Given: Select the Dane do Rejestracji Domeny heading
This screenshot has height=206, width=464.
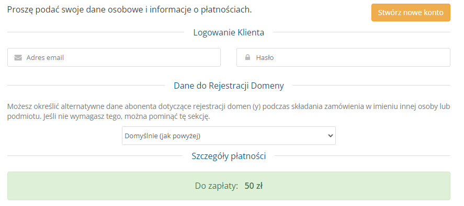Looking at the screenshot, I should point(229,86).
